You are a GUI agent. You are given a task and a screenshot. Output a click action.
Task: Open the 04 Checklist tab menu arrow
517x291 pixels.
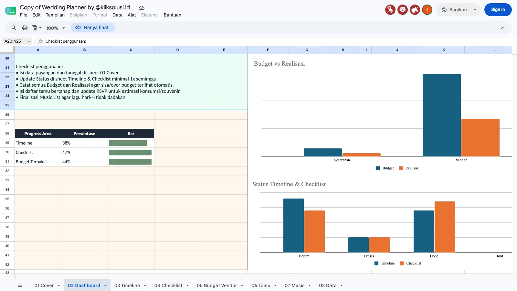tap(187, 286)
